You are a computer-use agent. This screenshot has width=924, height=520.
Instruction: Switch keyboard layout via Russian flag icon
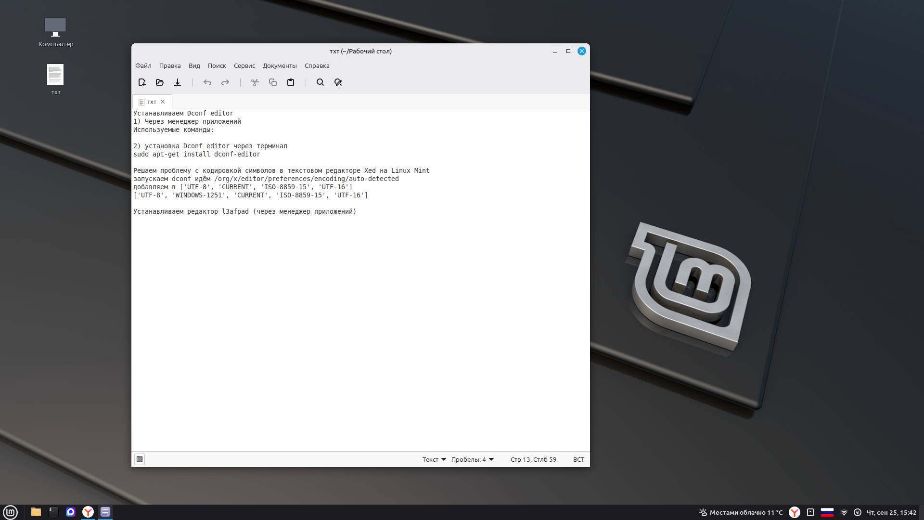click(x=827, y=512)
